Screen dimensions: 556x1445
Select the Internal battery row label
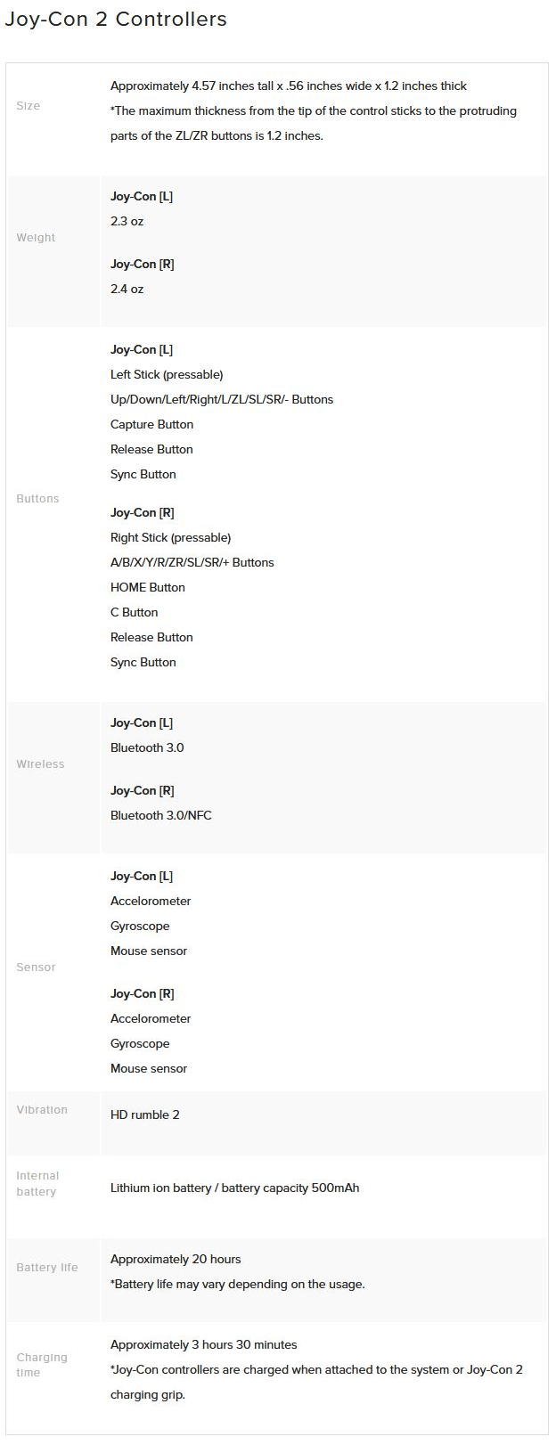(37, 1184)
